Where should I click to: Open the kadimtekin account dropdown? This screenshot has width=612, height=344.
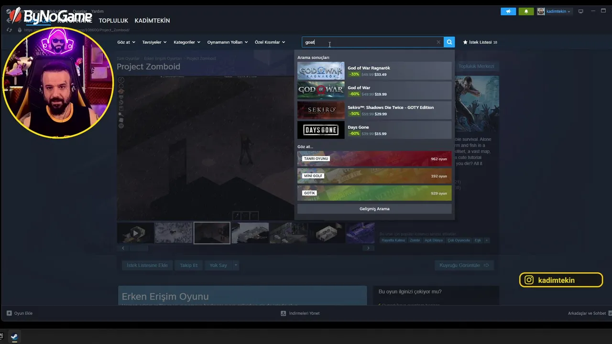[554, 11]
